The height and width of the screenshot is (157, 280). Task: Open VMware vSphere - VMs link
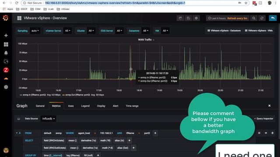[259, 31]
